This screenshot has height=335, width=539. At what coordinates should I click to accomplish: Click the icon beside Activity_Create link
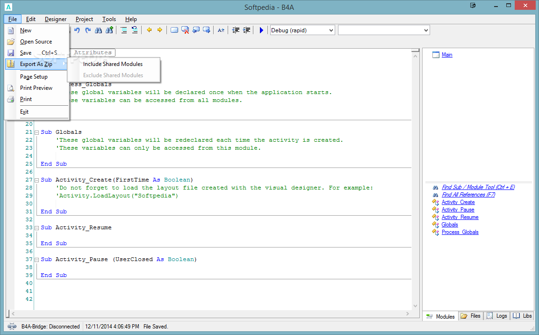tap(436, 202)
